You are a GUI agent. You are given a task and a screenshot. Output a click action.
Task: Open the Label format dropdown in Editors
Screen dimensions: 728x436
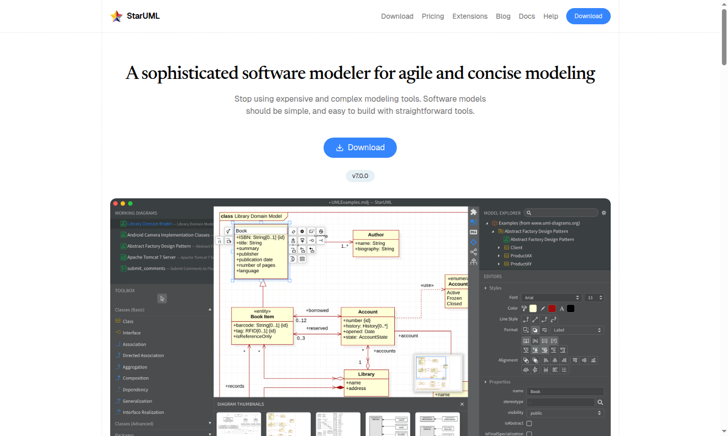pyautogui.click(x=578, y=329)
